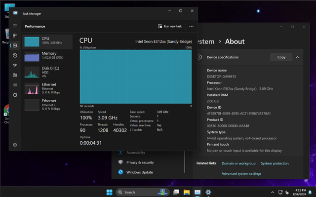The image size is (316, 197).
Task: Click the Threads value 1208
Action: tap(103, 130)
